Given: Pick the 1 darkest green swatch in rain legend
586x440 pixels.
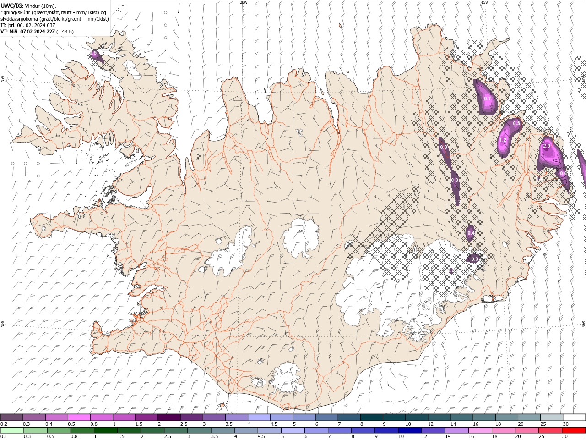Looking at the screenshot, I should 105,430.
